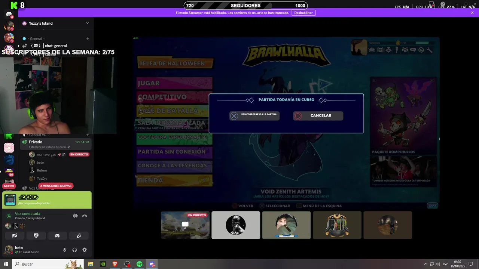Add channel to General VC category
479x269 pixels.
pos(88,135)
